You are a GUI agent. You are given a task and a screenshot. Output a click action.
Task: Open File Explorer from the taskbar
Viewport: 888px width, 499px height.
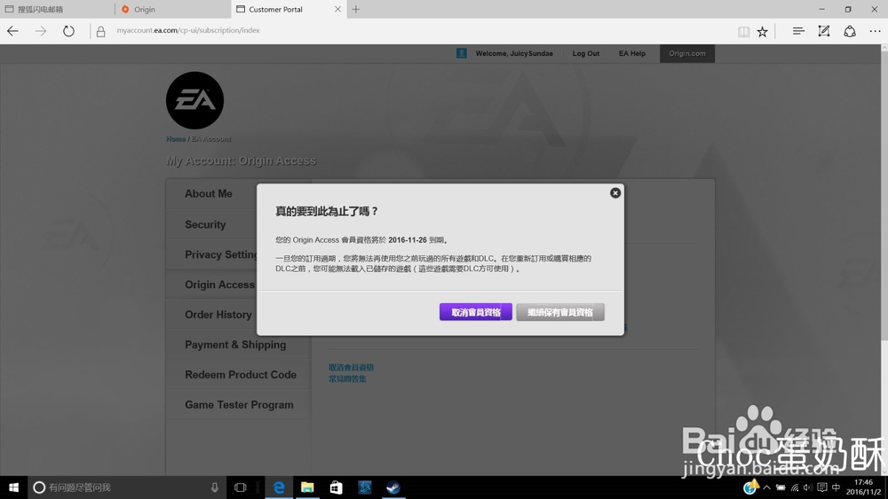(x=307, y=487)
